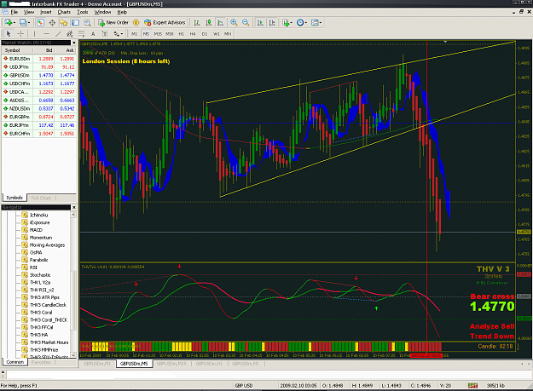Select GBPUSDm row in Market Watch
This screenshot has width=533, height=391.
click(x=39, y=75)
